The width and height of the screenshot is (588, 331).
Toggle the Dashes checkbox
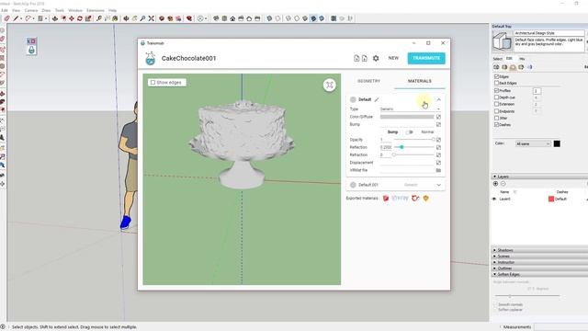click(x=496, y=125)
